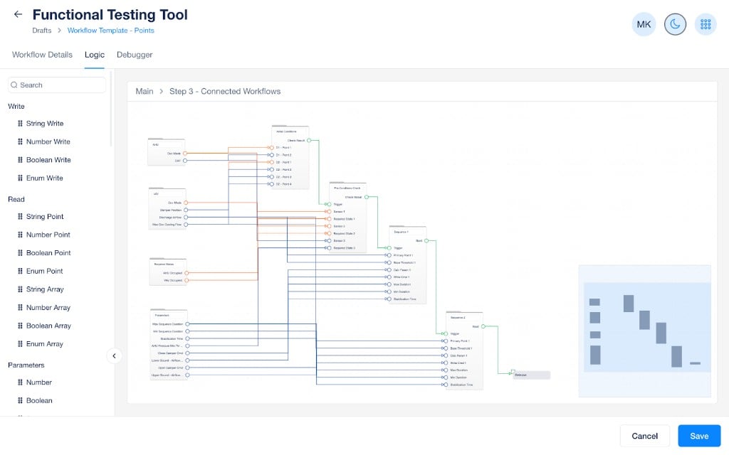Image resolution: width=729 pixels, height=455 pixels.
Task: Click Max Sequence Duration output port
Action: [x=187, y=324]
